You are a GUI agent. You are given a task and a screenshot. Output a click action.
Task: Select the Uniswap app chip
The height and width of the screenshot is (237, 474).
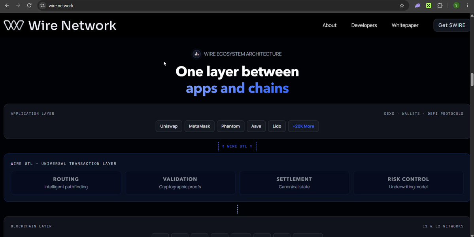pyautogui.click(x=169, y=126)
